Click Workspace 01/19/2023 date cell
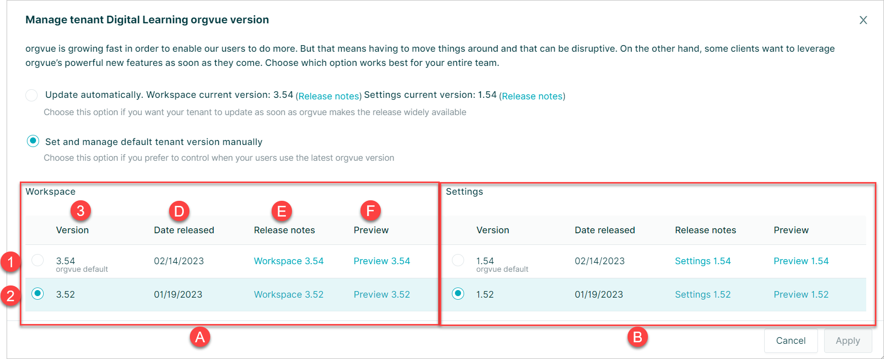Screen dimensions: 884x359 pos(178,295)
